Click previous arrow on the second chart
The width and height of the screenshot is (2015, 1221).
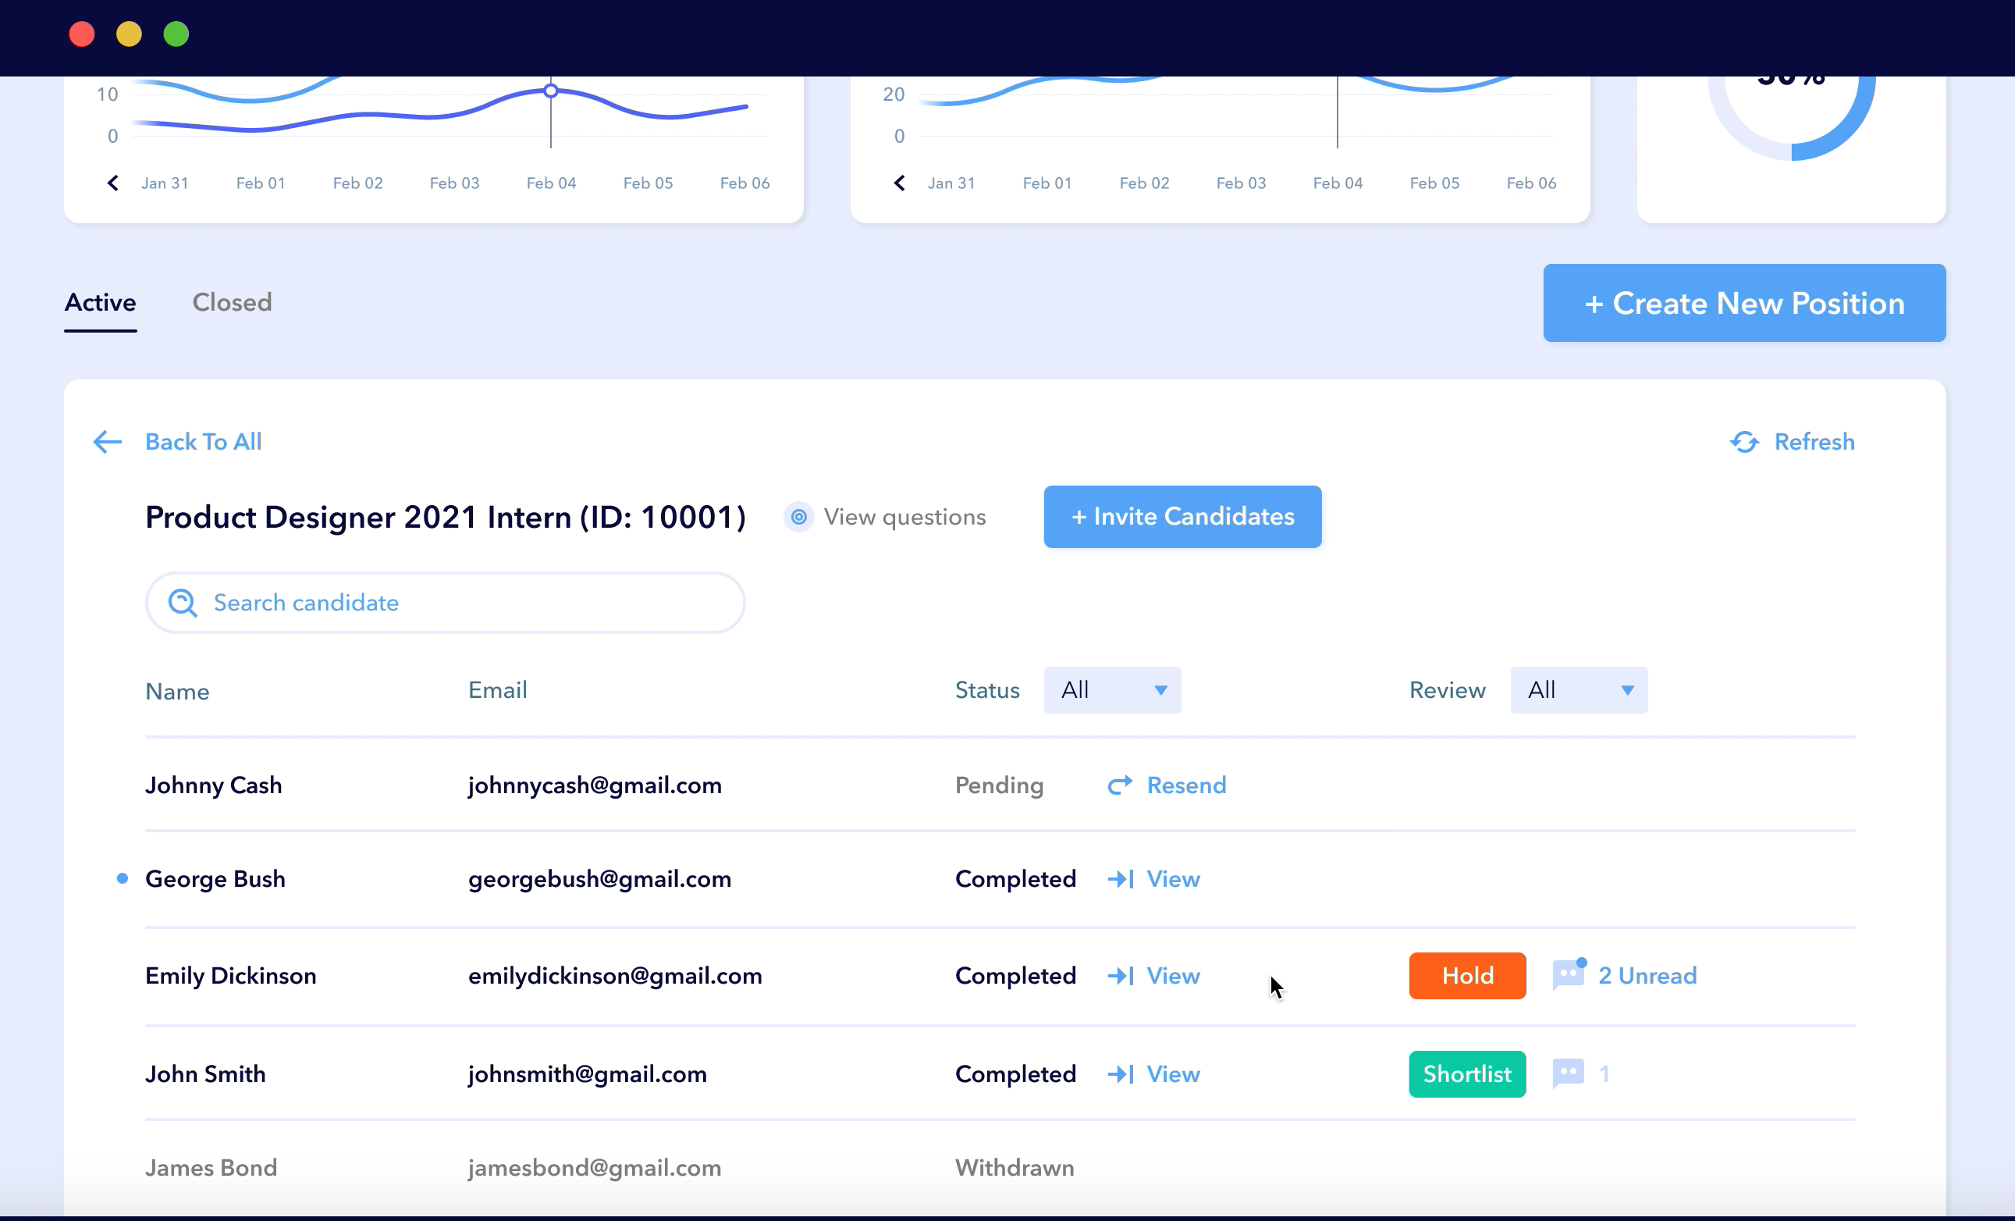(900, 183)
